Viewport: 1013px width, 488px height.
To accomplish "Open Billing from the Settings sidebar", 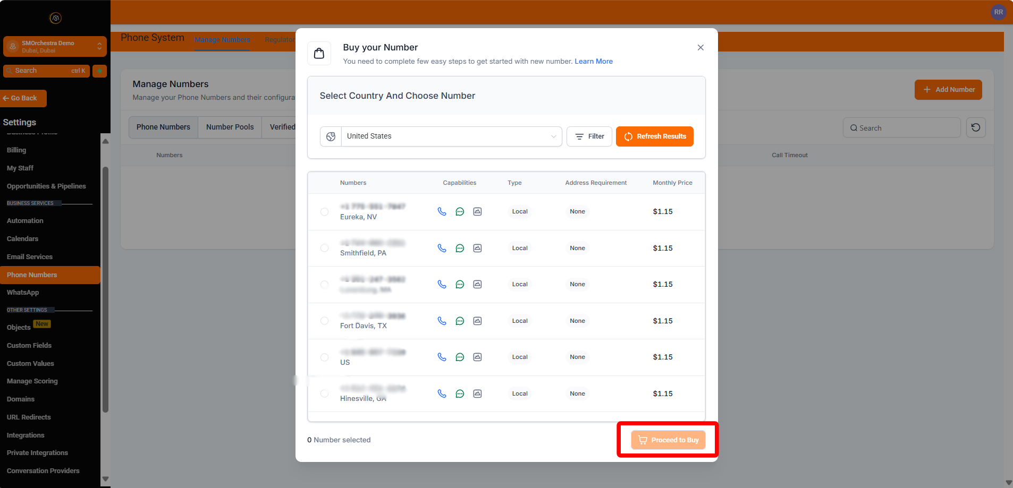I will click(x=16, y=150).
